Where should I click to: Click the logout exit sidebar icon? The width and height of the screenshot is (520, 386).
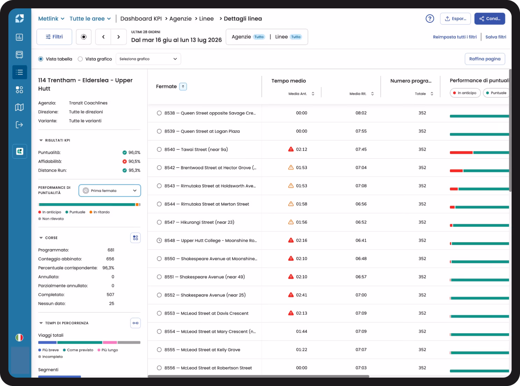point(20,125)
